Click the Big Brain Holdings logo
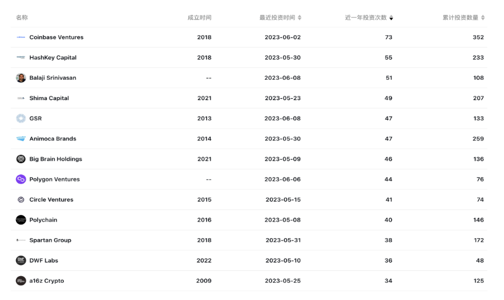The image size is (504, 300). 21,159
